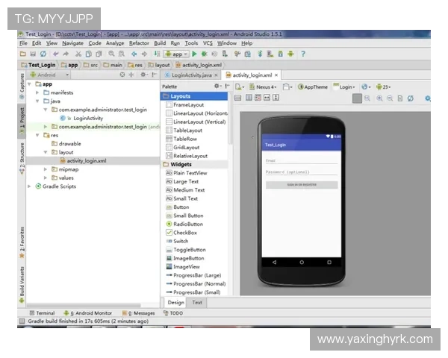Select the RadioButton widget in palette
Image resolution: width=448 pixels, height=358 pixels.
187,224
